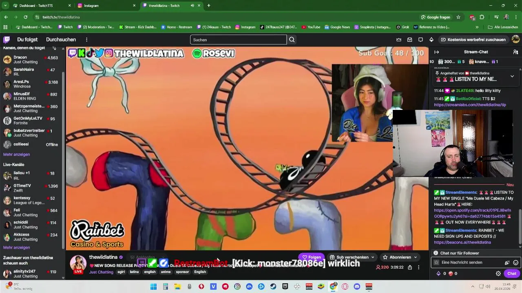522x293 pixels.
Task: Show more bookmarks via the double chevron
Action: (x=477, y=27)
